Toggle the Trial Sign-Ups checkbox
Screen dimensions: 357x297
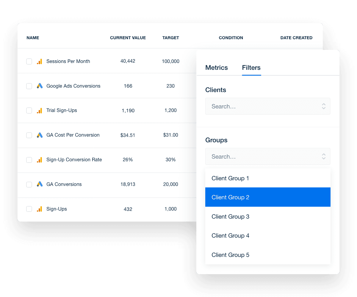click(29, 110)
